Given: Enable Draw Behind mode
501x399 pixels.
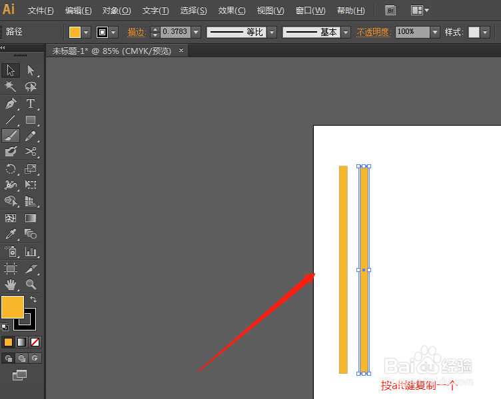Looking at the screenshot, I should pyautogui.click(x=21, y=358).
